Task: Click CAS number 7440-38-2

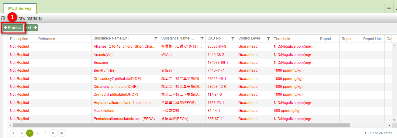Action: (216, 55)
